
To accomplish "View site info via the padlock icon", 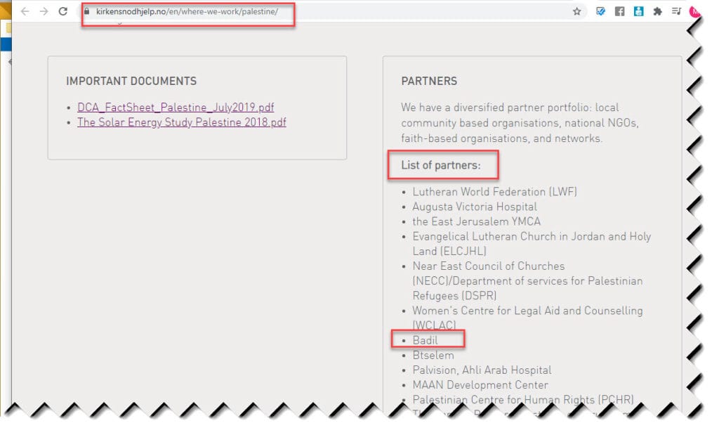I will 86,11.
